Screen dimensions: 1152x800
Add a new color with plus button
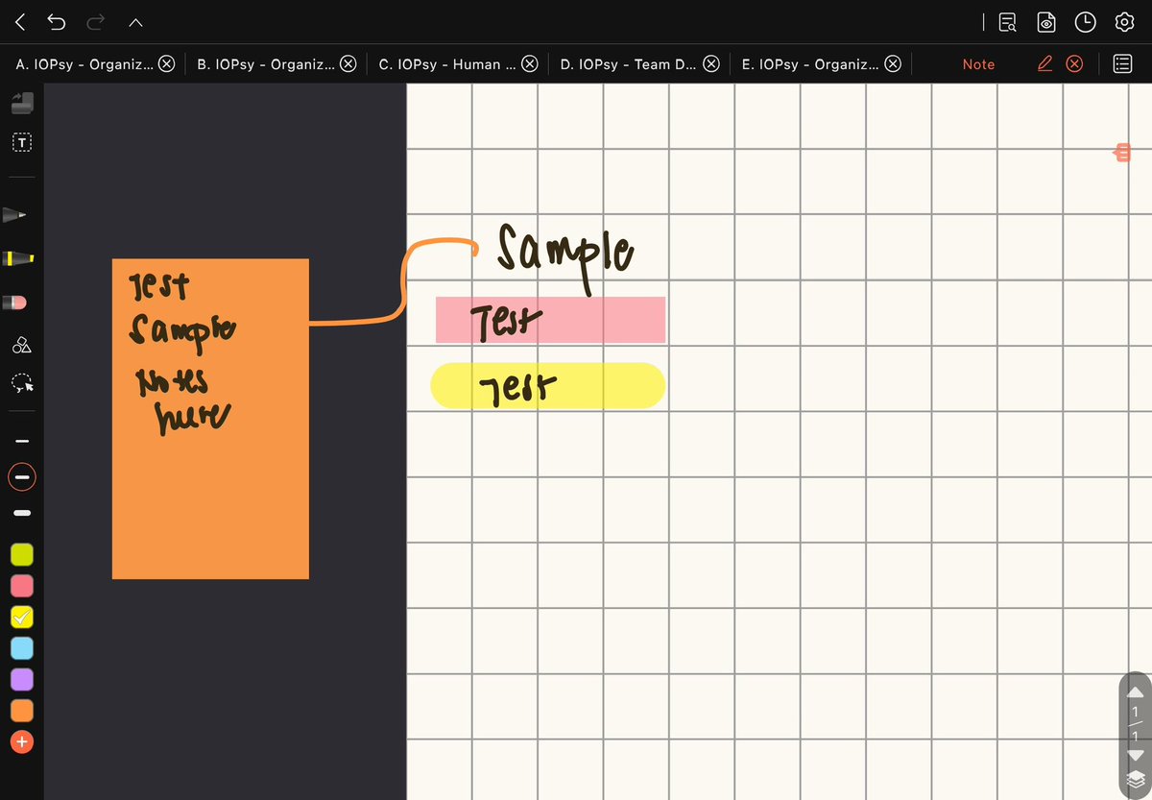pyautogui.click(x=22, y=741)
